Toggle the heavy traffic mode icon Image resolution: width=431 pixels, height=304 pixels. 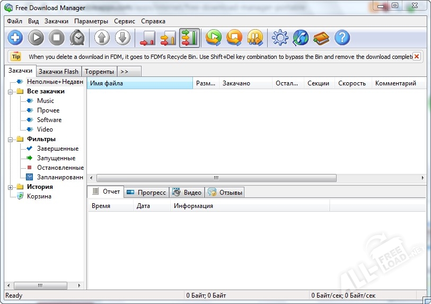(189, 38)
